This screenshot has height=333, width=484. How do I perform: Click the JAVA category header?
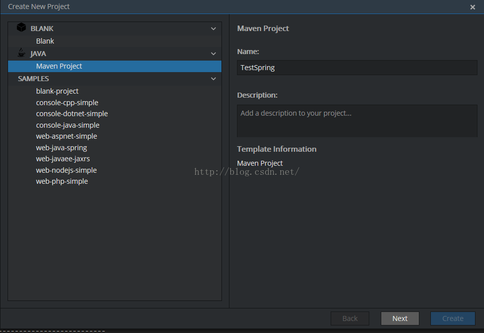coord(115,54)
